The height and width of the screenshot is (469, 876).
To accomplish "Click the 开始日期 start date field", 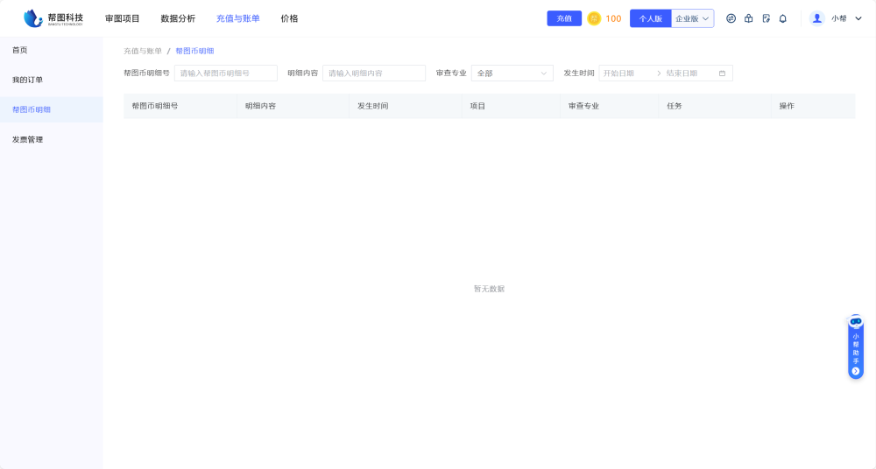I will click(624, 73).
